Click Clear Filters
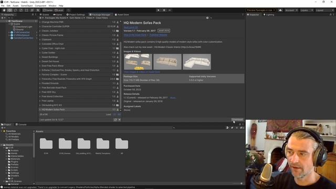The height and width of the screenshot is (189, 336). [102, 18]
